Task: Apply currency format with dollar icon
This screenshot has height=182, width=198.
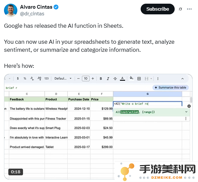Action: 18,78
